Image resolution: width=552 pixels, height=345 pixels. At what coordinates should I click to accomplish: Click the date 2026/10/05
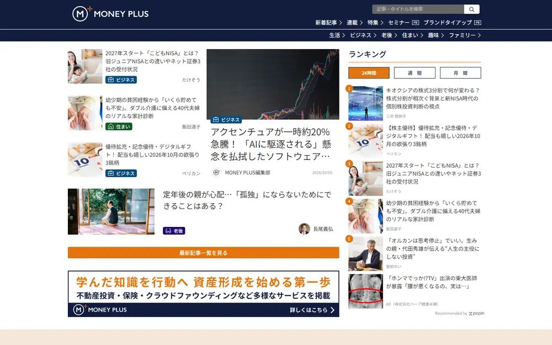pos(322,173)
